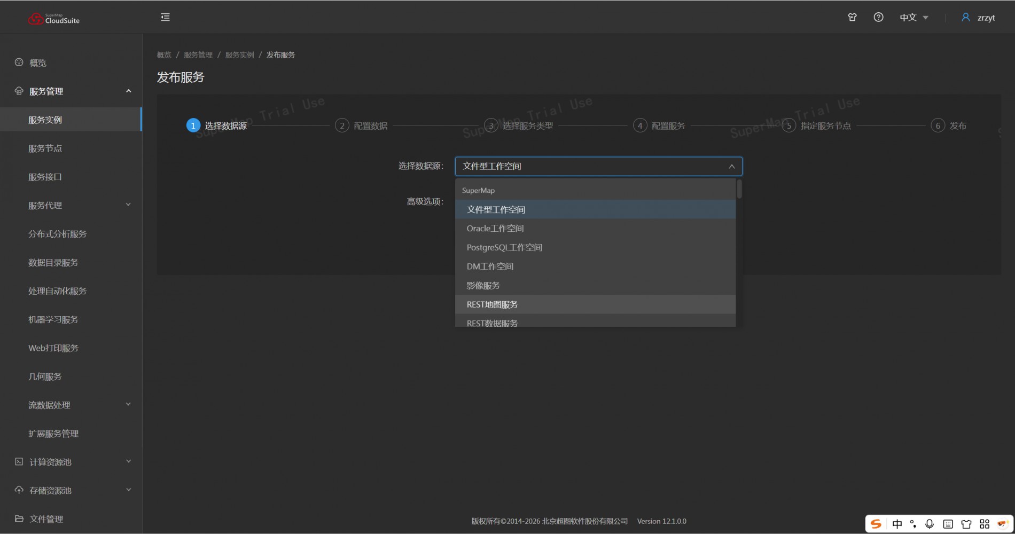Image resolution: width=1015 pixels, height=534 pixels.
Task: Select 服务实例 in the sidebar
Action: [71, 120]
